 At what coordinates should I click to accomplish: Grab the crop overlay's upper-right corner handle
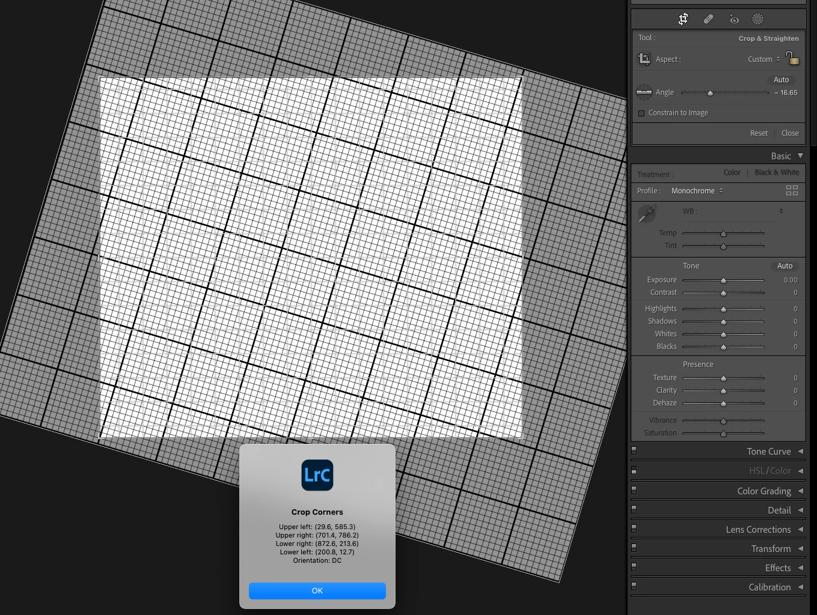pyautogui.click(x=522, y=78)
